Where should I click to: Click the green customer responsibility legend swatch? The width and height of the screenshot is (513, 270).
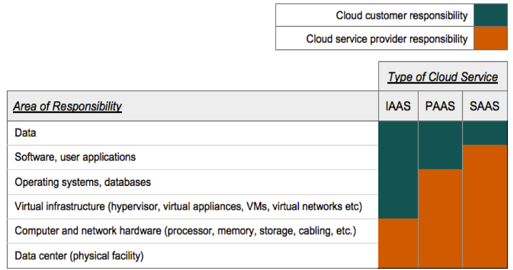pyautogui.click(x=491, y=16)
